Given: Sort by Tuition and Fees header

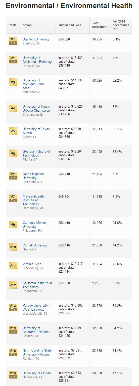Looking at the screenshot, I should coord(70,25).
